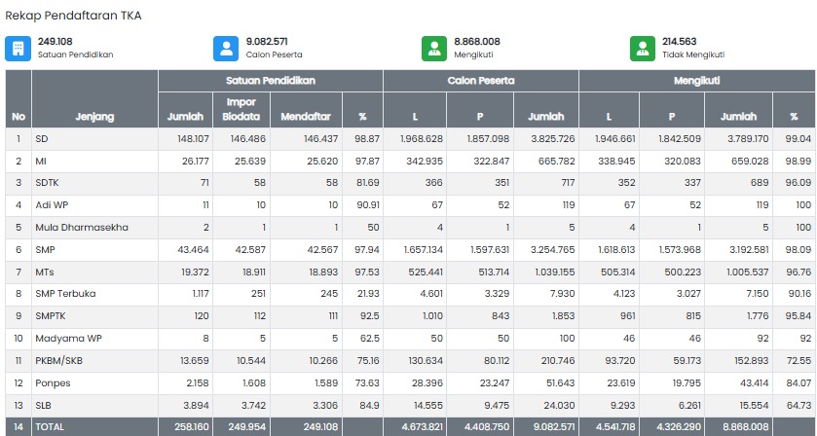Select the Mula Dharmasekha row label
The height and width of the screenshot is (436, 817).
pos(82,227)
